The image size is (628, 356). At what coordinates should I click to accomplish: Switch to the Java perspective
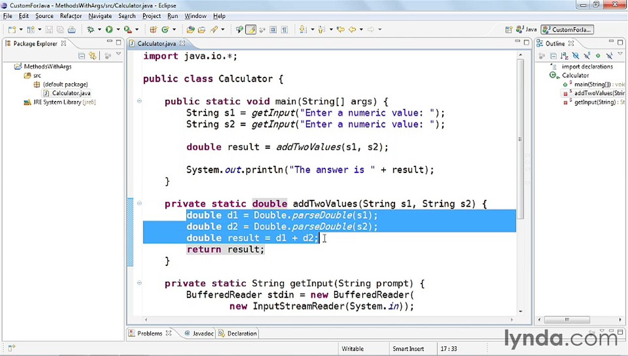527,30
